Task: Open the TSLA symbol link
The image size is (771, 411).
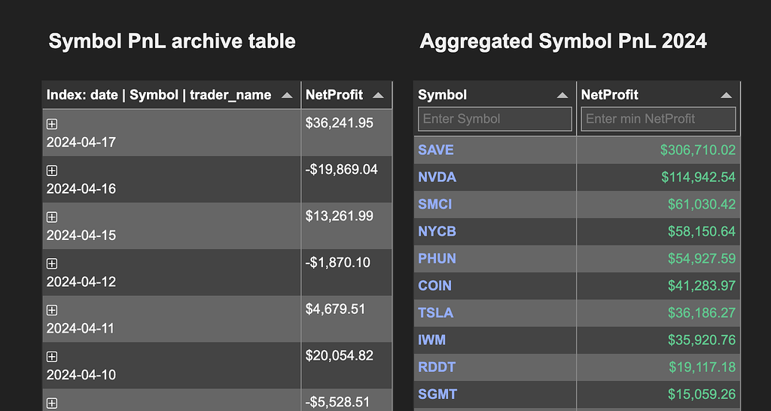Action: point(436,312)
